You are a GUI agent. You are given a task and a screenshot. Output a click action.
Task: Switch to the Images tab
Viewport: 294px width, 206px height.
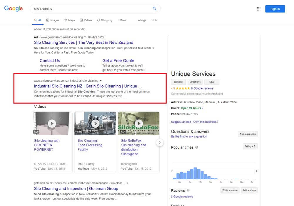click(53, 20)
